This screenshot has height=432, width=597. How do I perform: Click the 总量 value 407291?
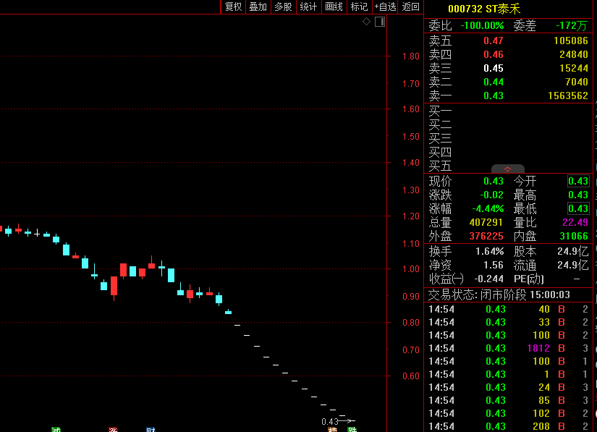click(x=486, y=222)
